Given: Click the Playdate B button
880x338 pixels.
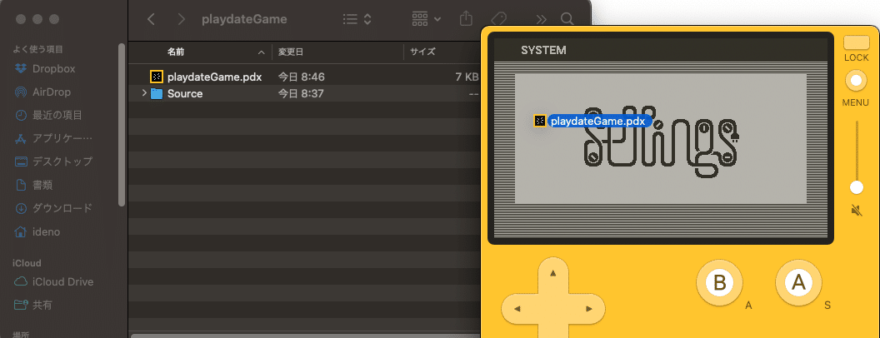Looking at the screenshot, I should [719, 283].
